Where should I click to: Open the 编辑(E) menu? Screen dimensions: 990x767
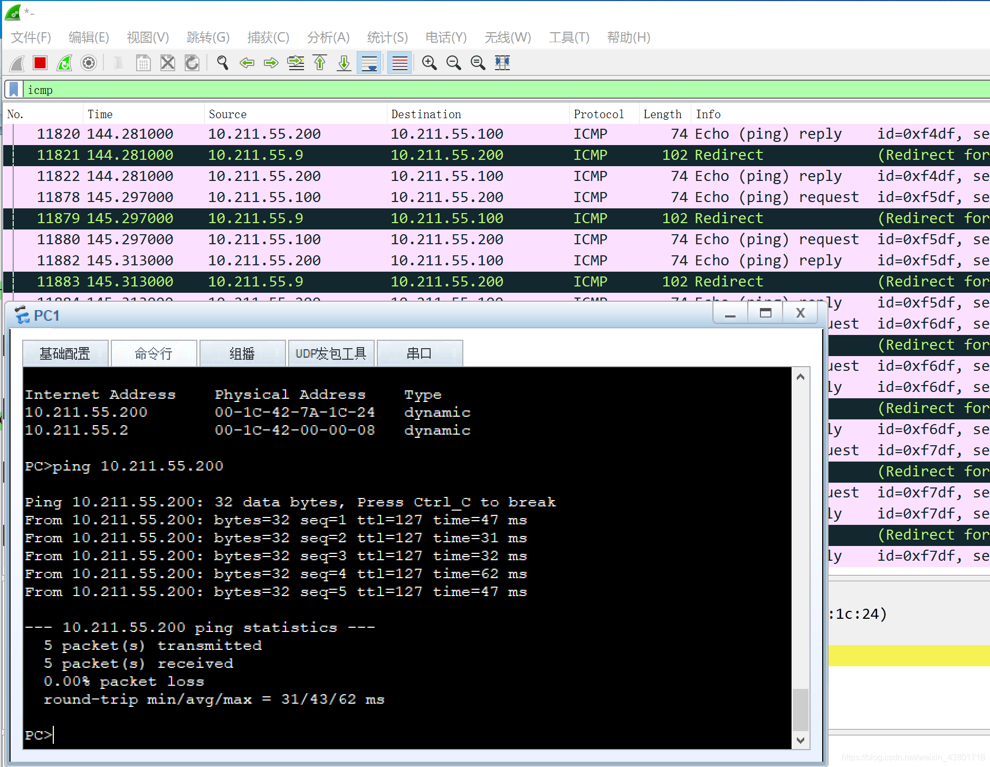click(89, 37)
